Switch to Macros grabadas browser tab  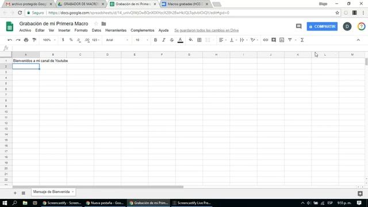pos(185,4)
